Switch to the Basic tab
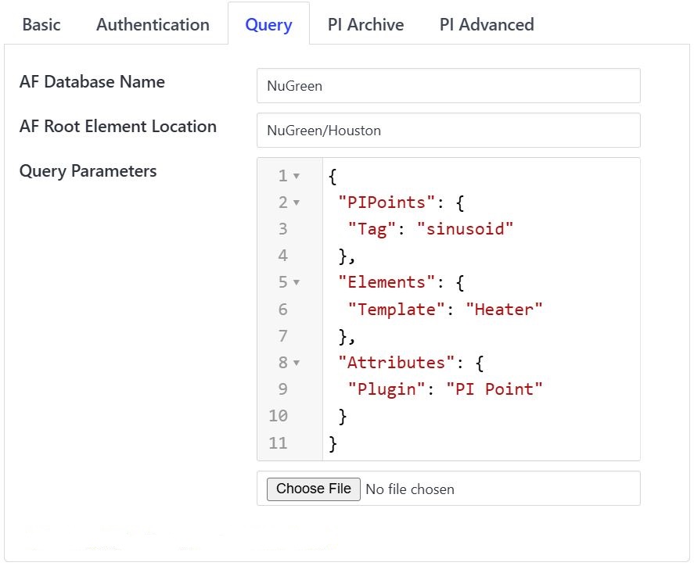The image size is (694, 566). point(41,24)
